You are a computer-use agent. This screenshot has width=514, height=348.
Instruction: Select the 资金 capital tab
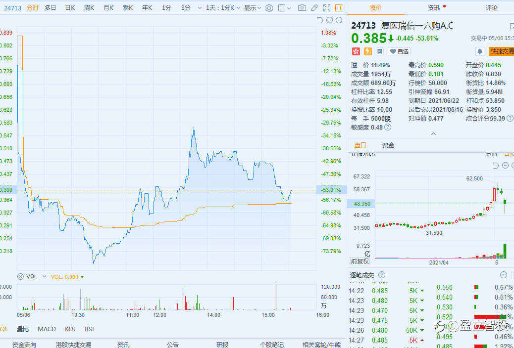click(x=388, y=145)
